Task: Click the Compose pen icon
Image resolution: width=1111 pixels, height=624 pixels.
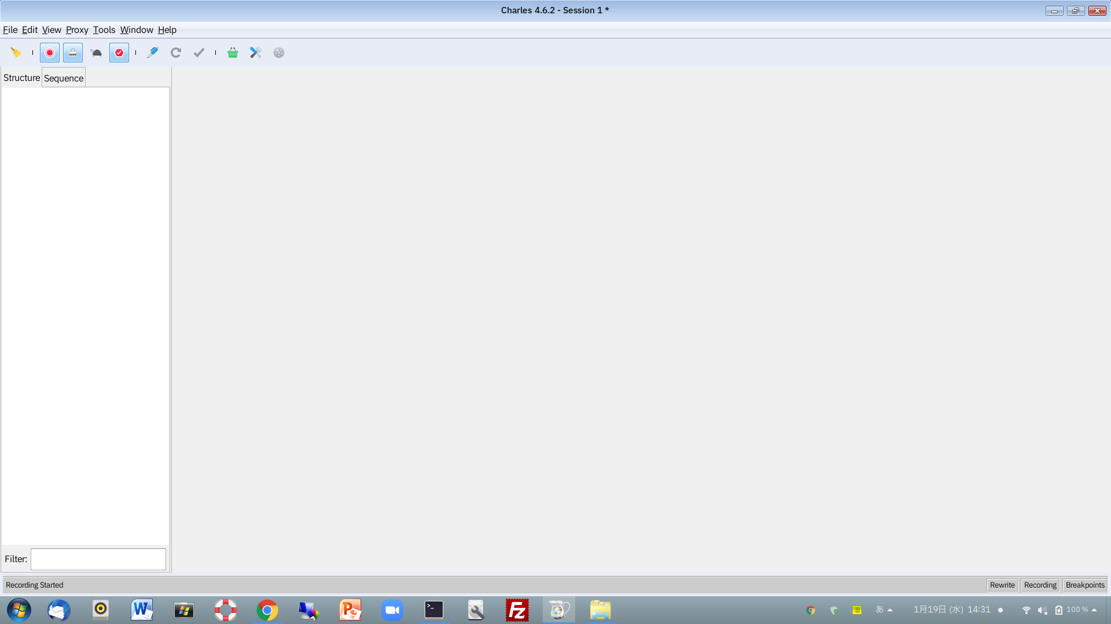Action: coord(153,53)
